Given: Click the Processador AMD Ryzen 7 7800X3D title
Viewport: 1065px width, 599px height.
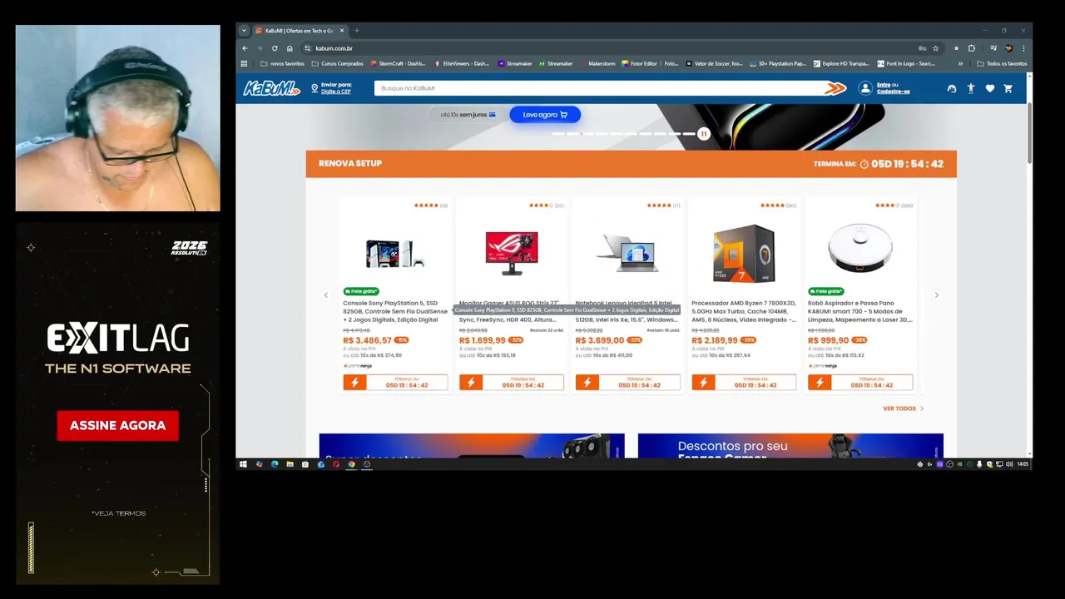Looking at the screenshot, I should 744,312.
